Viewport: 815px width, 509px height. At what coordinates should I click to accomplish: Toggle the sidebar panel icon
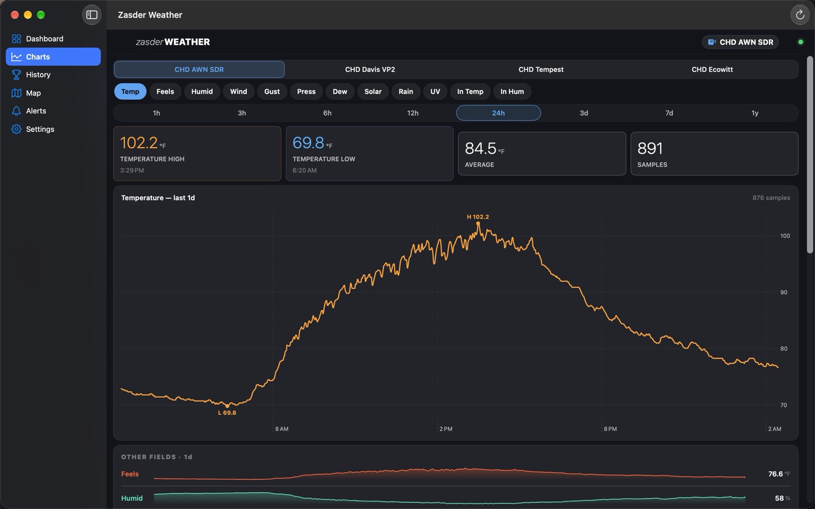92,15
